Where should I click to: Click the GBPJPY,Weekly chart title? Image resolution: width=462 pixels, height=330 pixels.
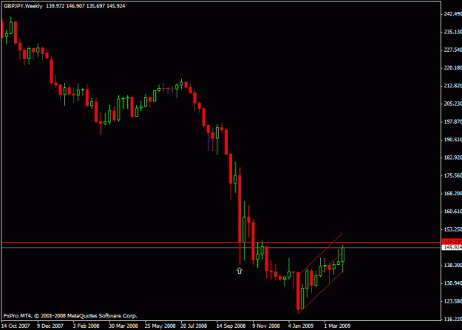click(23, 6)
